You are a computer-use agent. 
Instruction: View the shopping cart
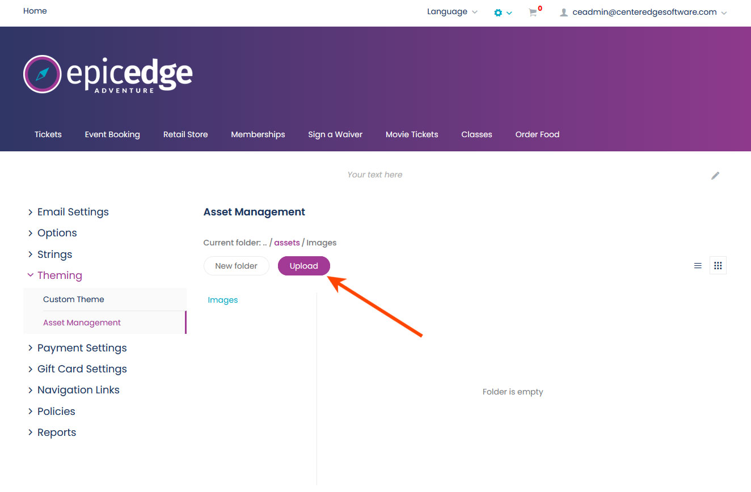pyautogui.click(x=534, y=12)
